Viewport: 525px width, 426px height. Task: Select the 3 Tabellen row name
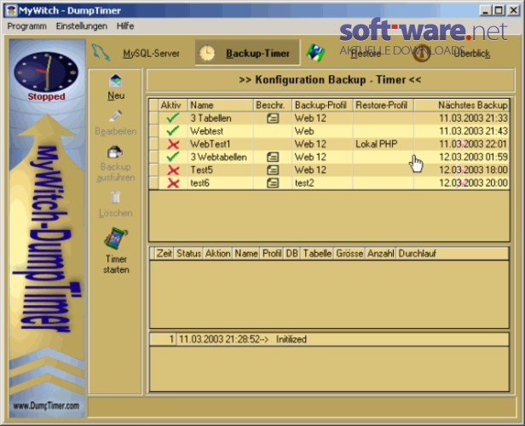coord(211,118)
